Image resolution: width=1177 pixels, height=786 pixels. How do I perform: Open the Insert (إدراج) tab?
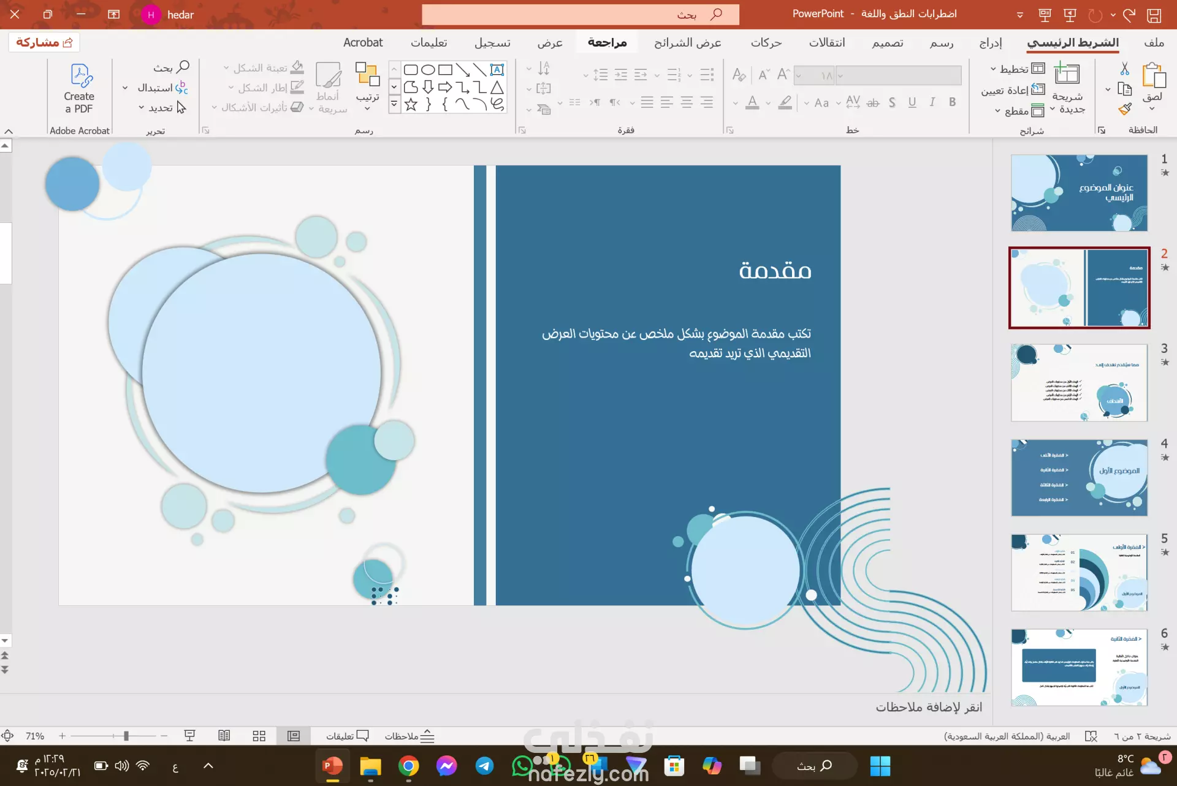click(991, 42)
